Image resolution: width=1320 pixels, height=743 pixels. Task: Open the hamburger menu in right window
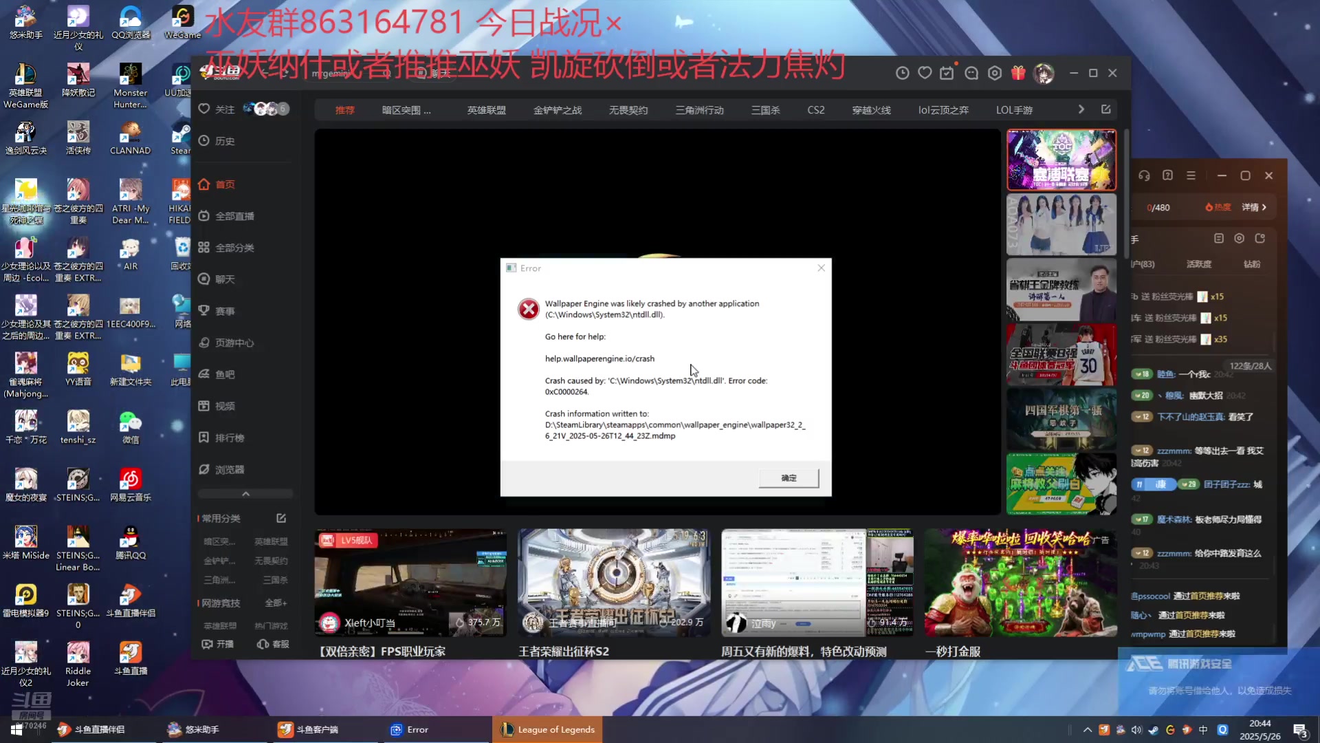click(x=1191, y=175)
